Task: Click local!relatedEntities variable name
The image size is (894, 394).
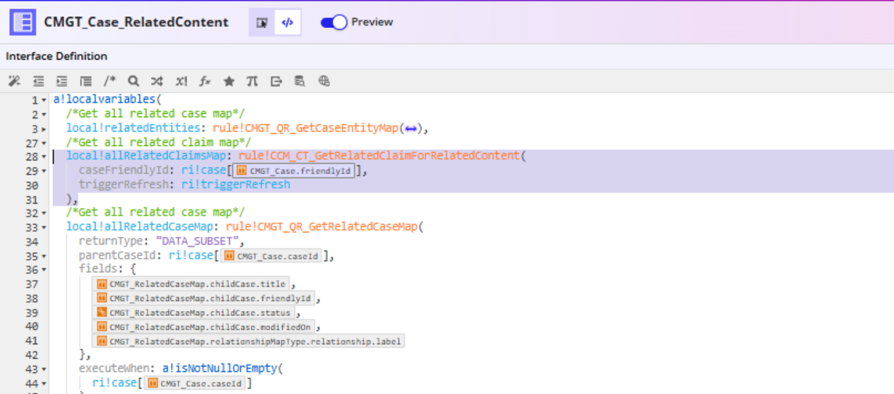Action: coord(133,128)
